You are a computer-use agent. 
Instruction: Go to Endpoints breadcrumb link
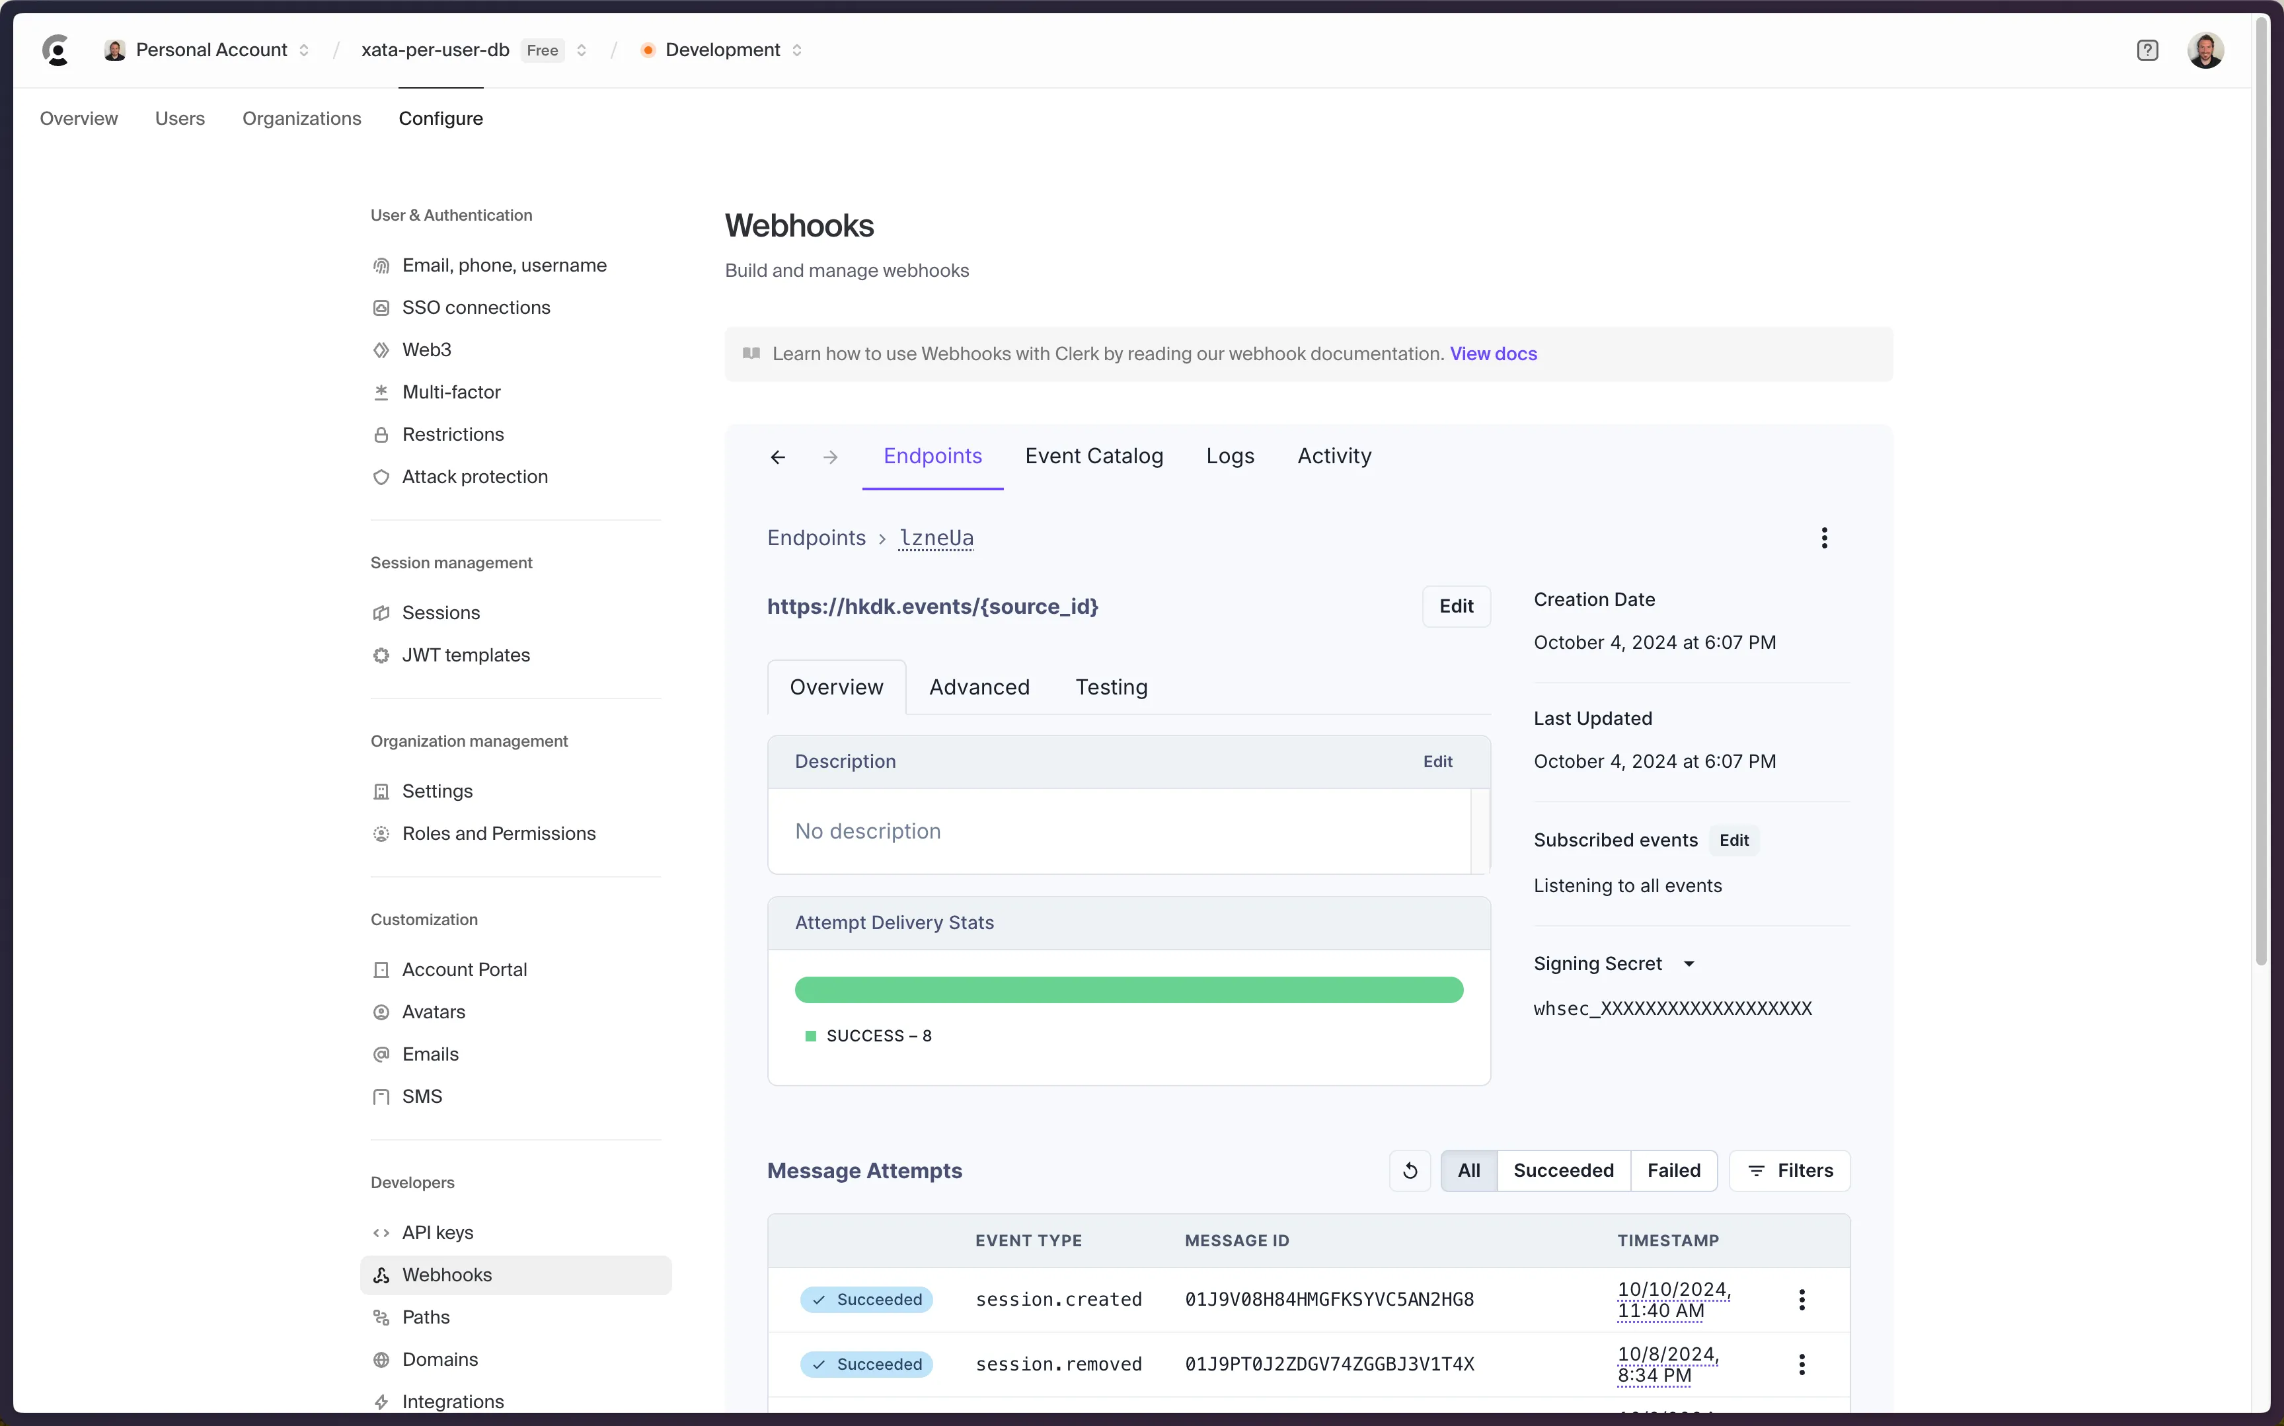tap(816, 538)
